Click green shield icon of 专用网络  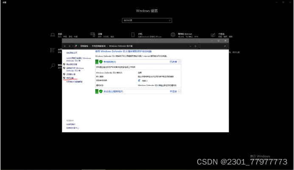101,62
